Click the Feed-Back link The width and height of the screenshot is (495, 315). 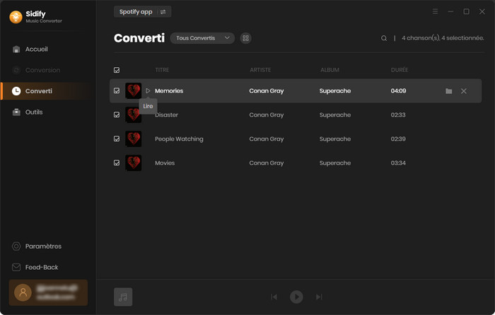(41, 268)
